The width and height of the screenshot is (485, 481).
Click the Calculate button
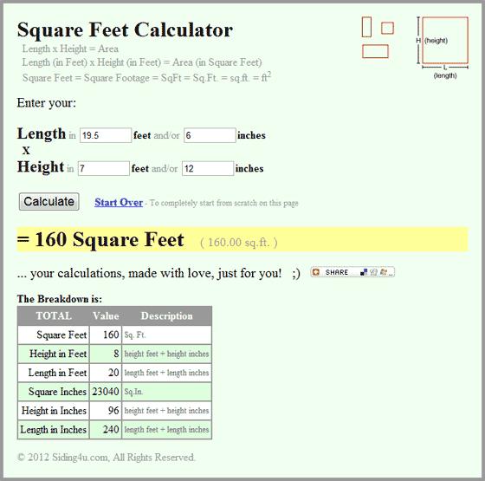[48, 202]
